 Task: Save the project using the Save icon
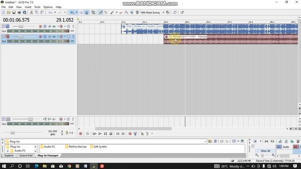(x=14, y=13)
